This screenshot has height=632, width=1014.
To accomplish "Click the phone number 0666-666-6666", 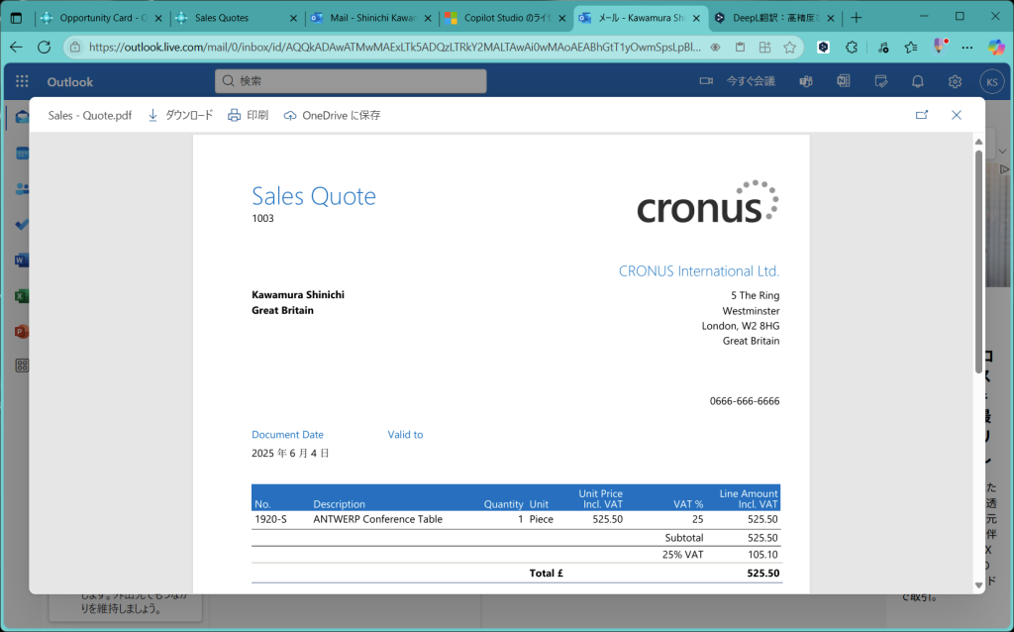I will point(745,401).
